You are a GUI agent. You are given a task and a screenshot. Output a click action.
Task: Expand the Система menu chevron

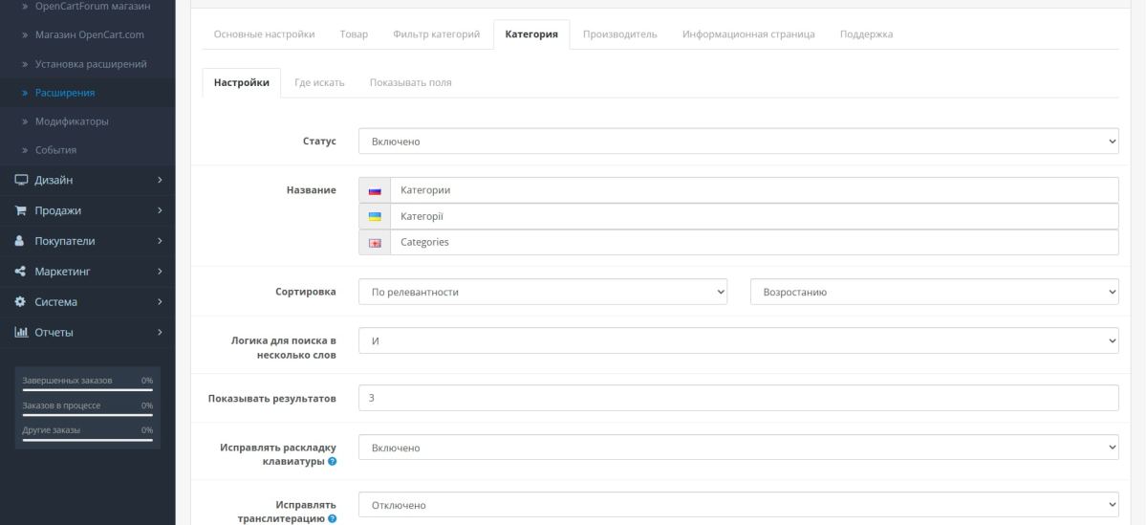click(160, 302)
